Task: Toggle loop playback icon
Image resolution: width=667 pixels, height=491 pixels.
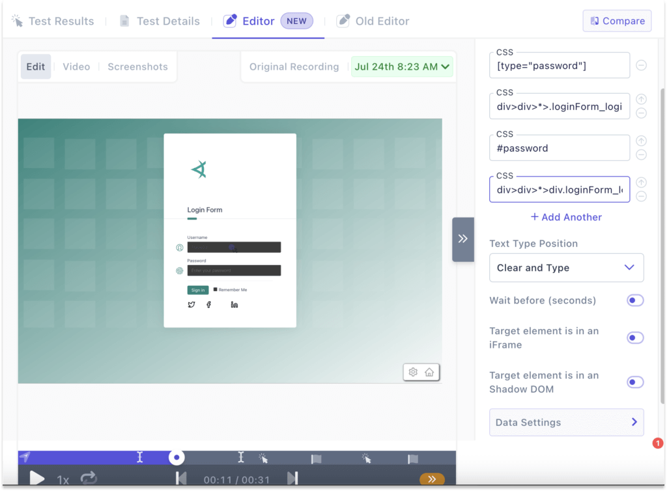Action: 89,479
